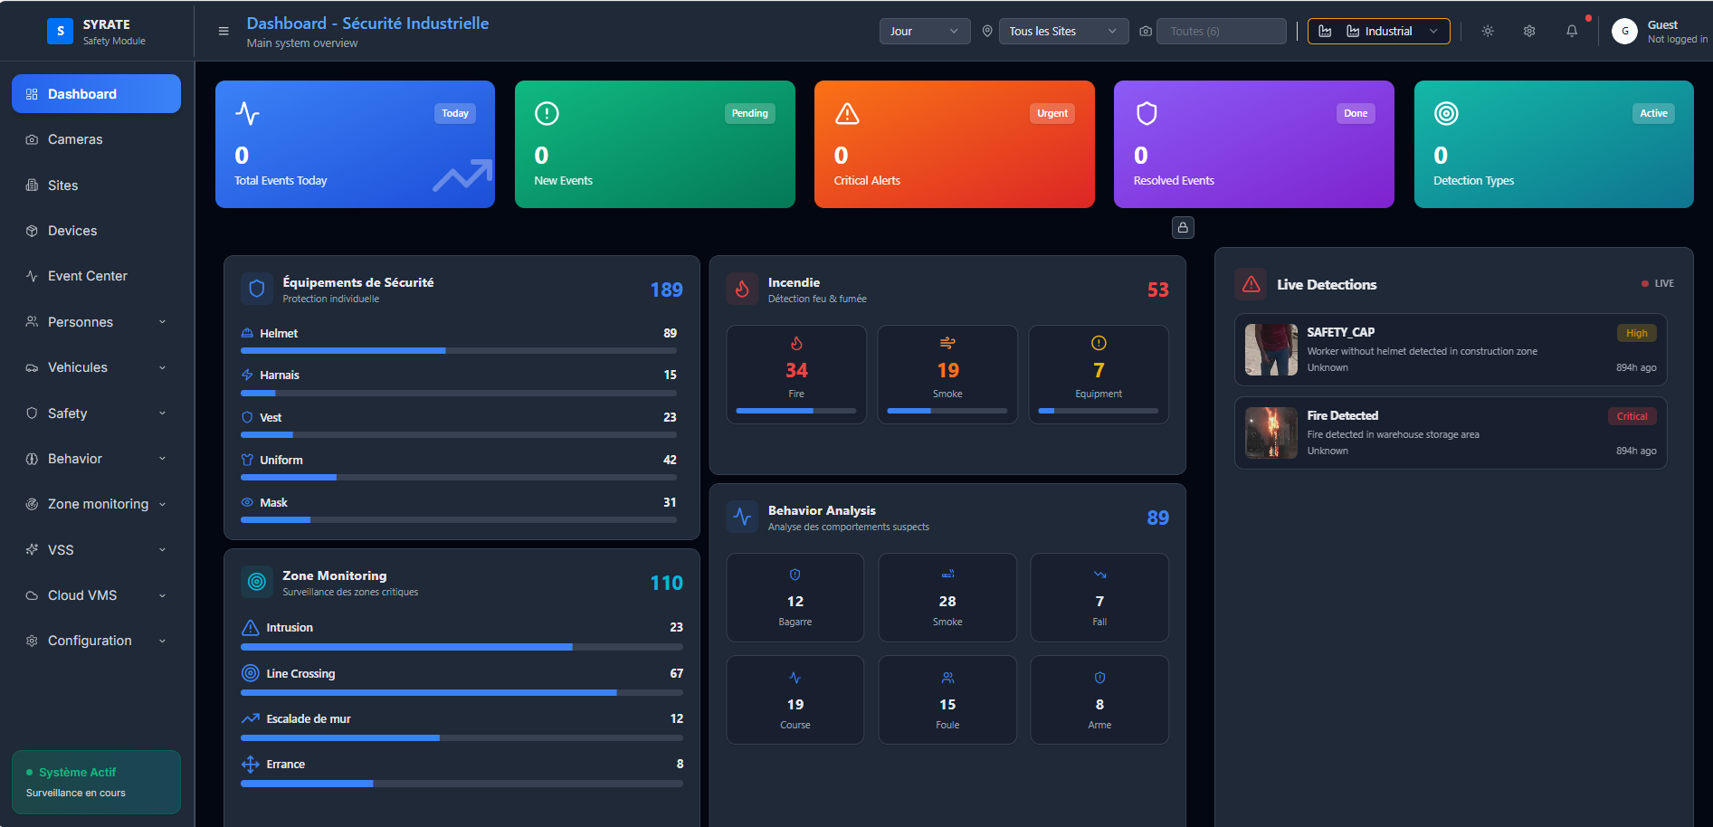Click the Guest avatar icon
1713x827 pixels.
(x=1624, y=31)
